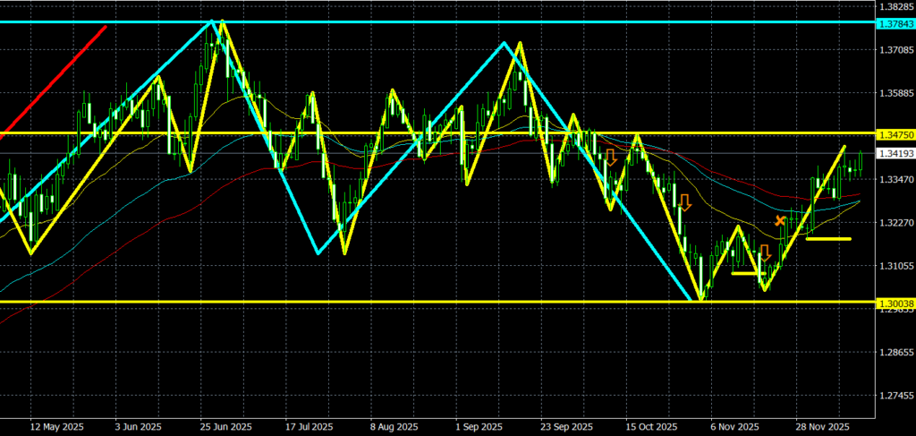Select the yellow 1.34750 price label
This screenshot has height=436, width=916.
tap(895, 134)
